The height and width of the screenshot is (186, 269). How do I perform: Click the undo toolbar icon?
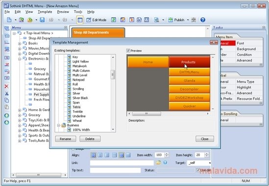[51, 20]
